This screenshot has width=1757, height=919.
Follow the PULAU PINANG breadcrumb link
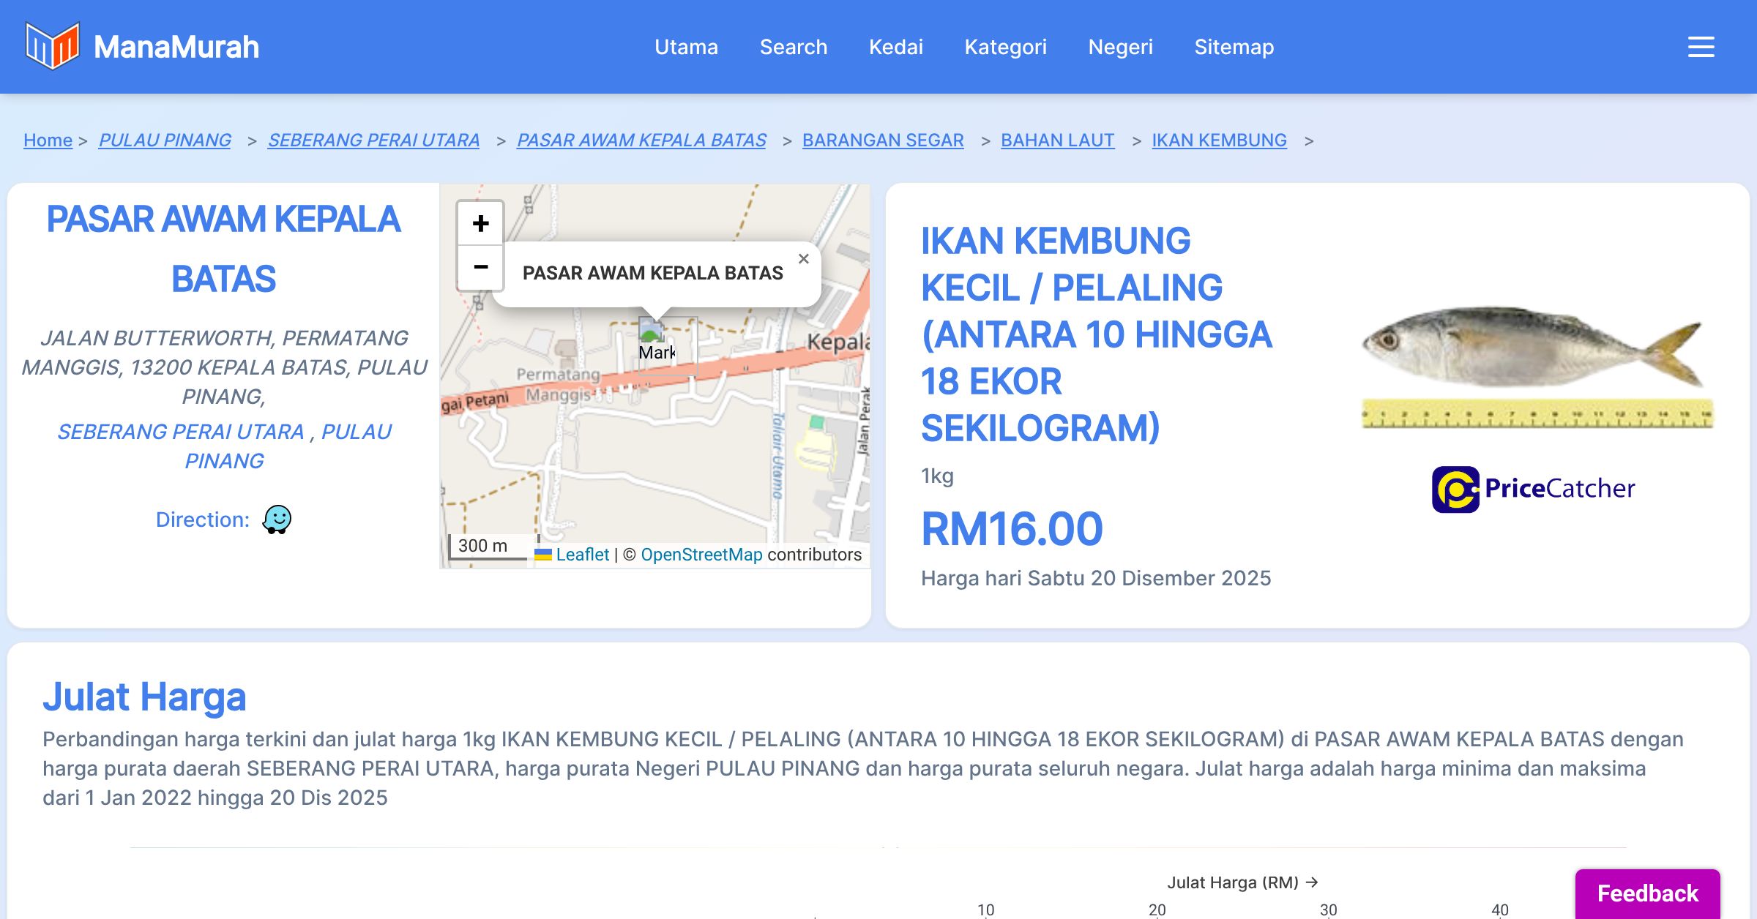point(165,140)
